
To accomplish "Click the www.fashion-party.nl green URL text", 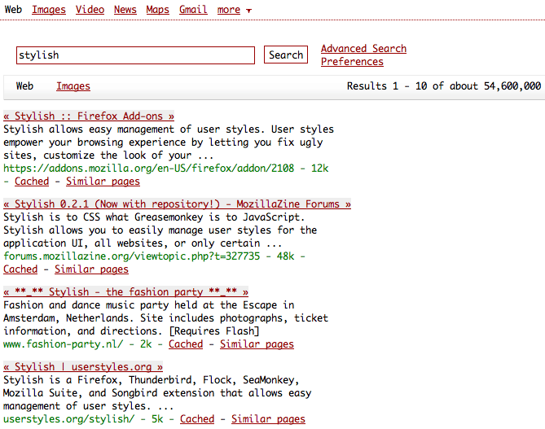I will pos(63,344).
